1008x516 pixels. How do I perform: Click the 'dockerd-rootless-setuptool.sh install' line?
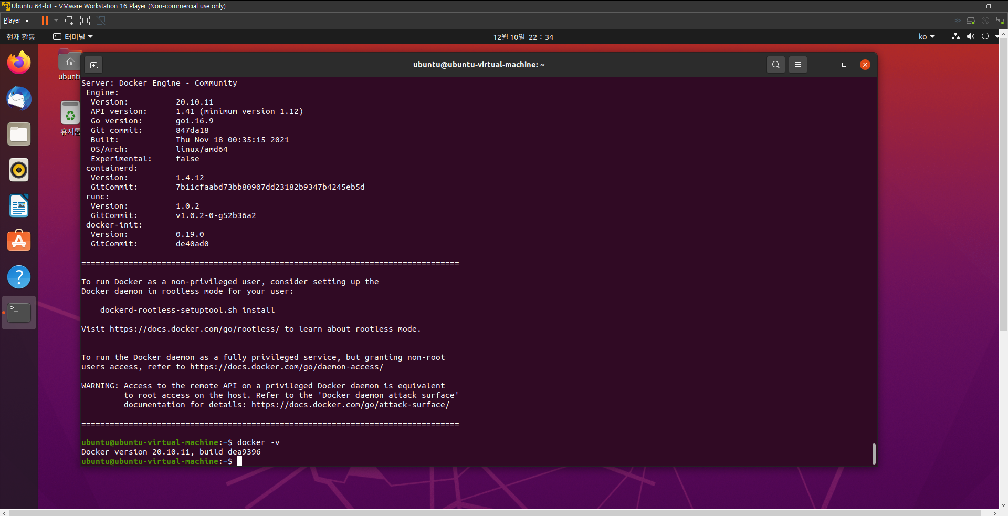pos(187,310)
